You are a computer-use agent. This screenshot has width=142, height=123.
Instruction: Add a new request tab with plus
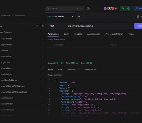coord(79,17)
